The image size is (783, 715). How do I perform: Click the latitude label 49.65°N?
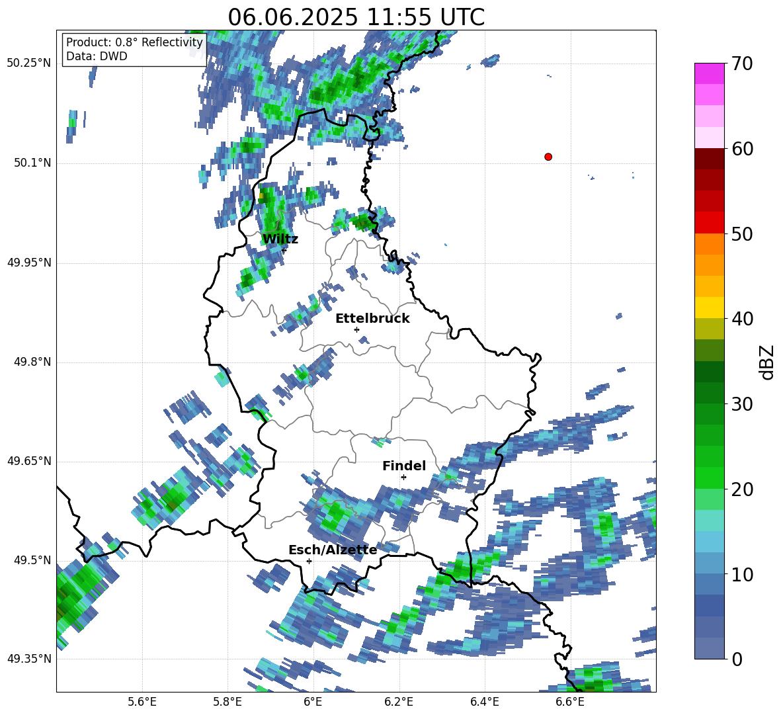pos(29,460)
